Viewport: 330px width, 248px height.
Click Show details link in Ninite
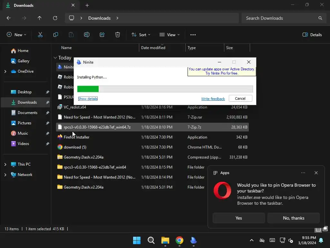tap(88, 99)
